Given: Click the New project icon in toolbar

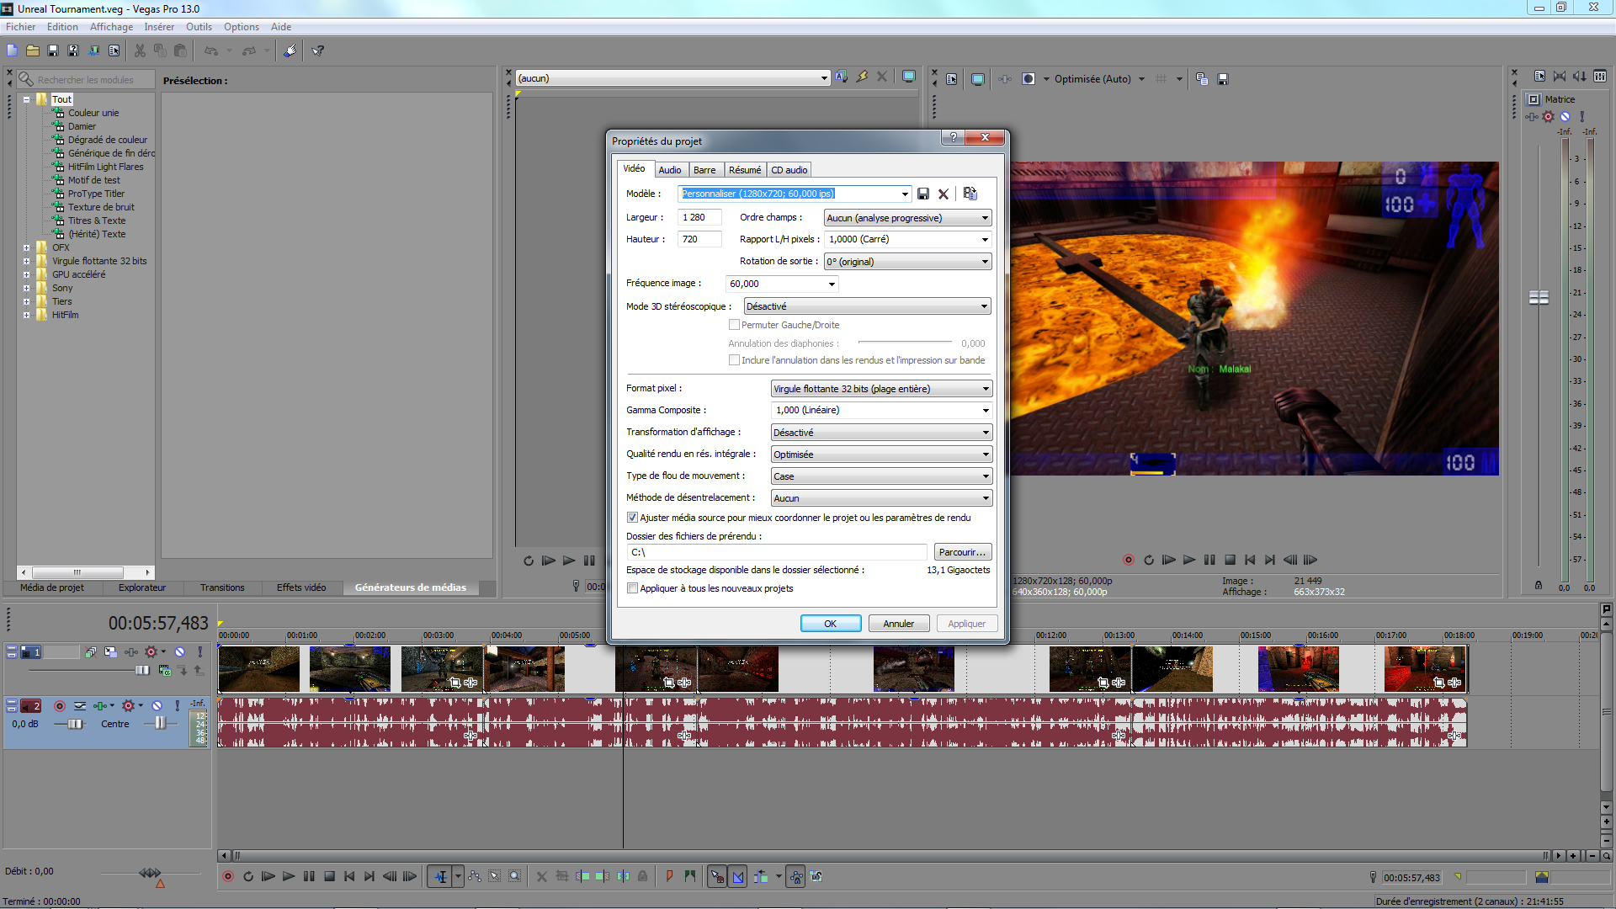Looking at the screenshot, I should [x=12, y=50].
